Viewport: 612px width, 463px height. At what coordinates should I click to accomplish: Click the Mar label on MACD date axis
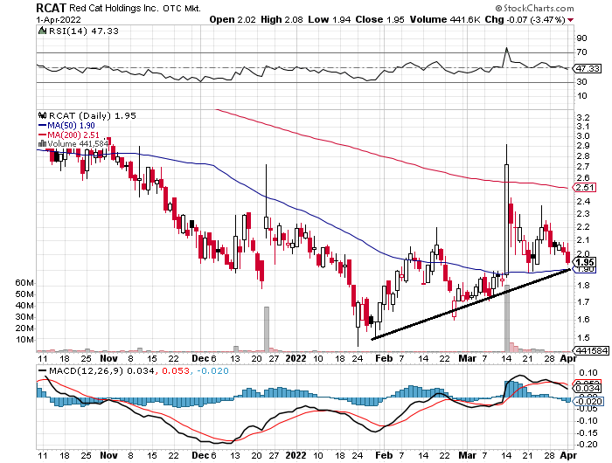[x=467, y=455]
